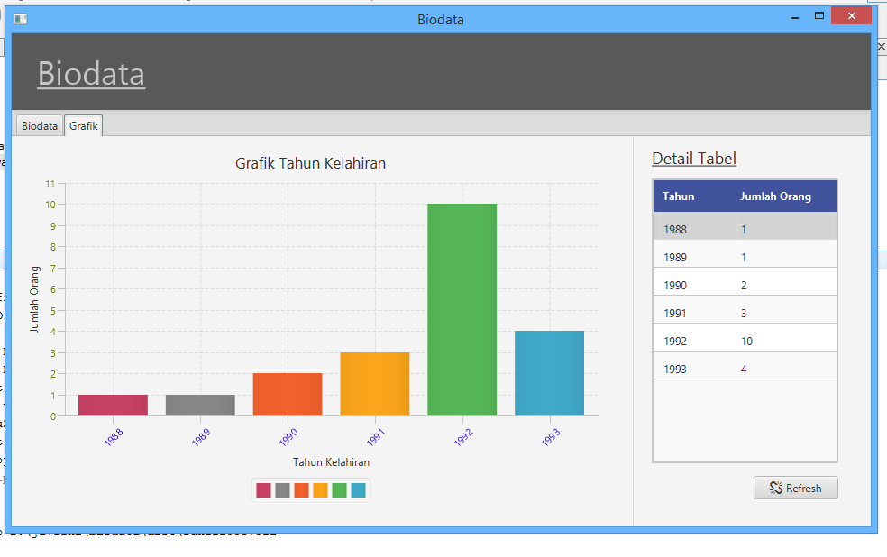Click the value 4 in the 1993 row

[x=744, y=370]
